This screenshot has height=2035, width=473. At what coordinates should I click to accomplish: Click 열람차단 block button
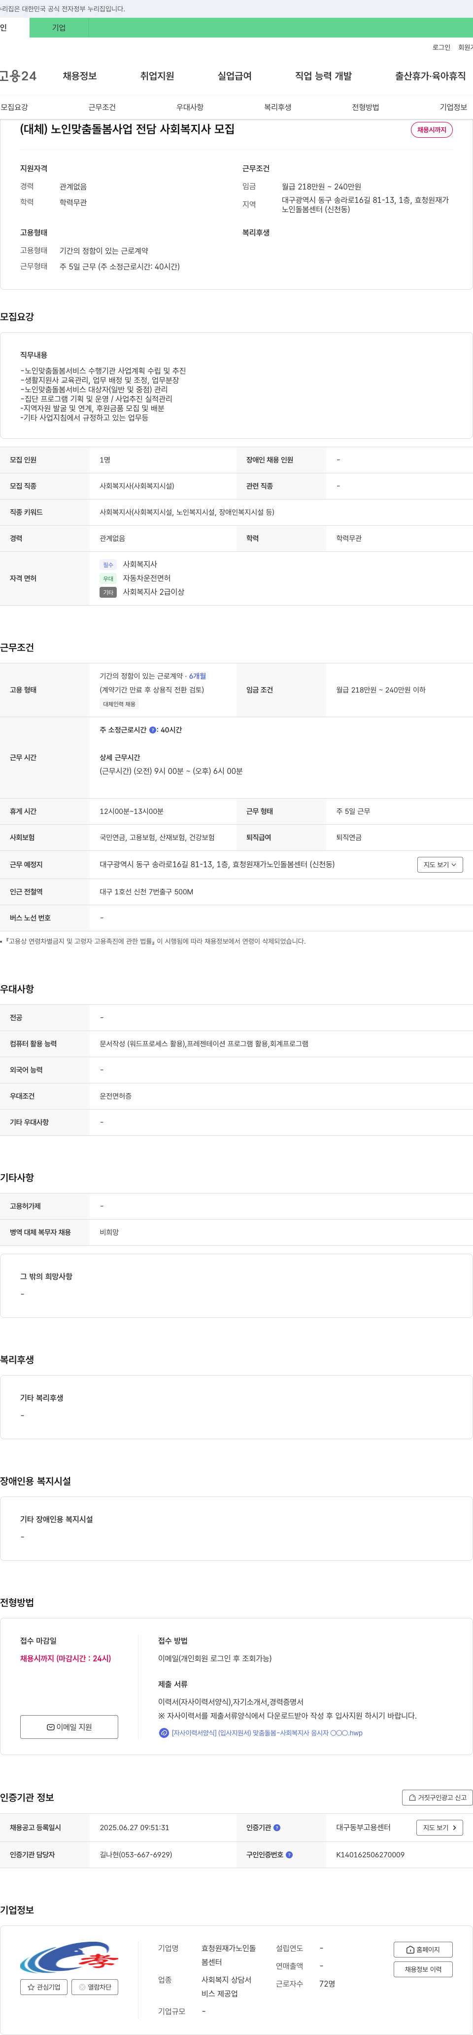tap(96, 1987)
